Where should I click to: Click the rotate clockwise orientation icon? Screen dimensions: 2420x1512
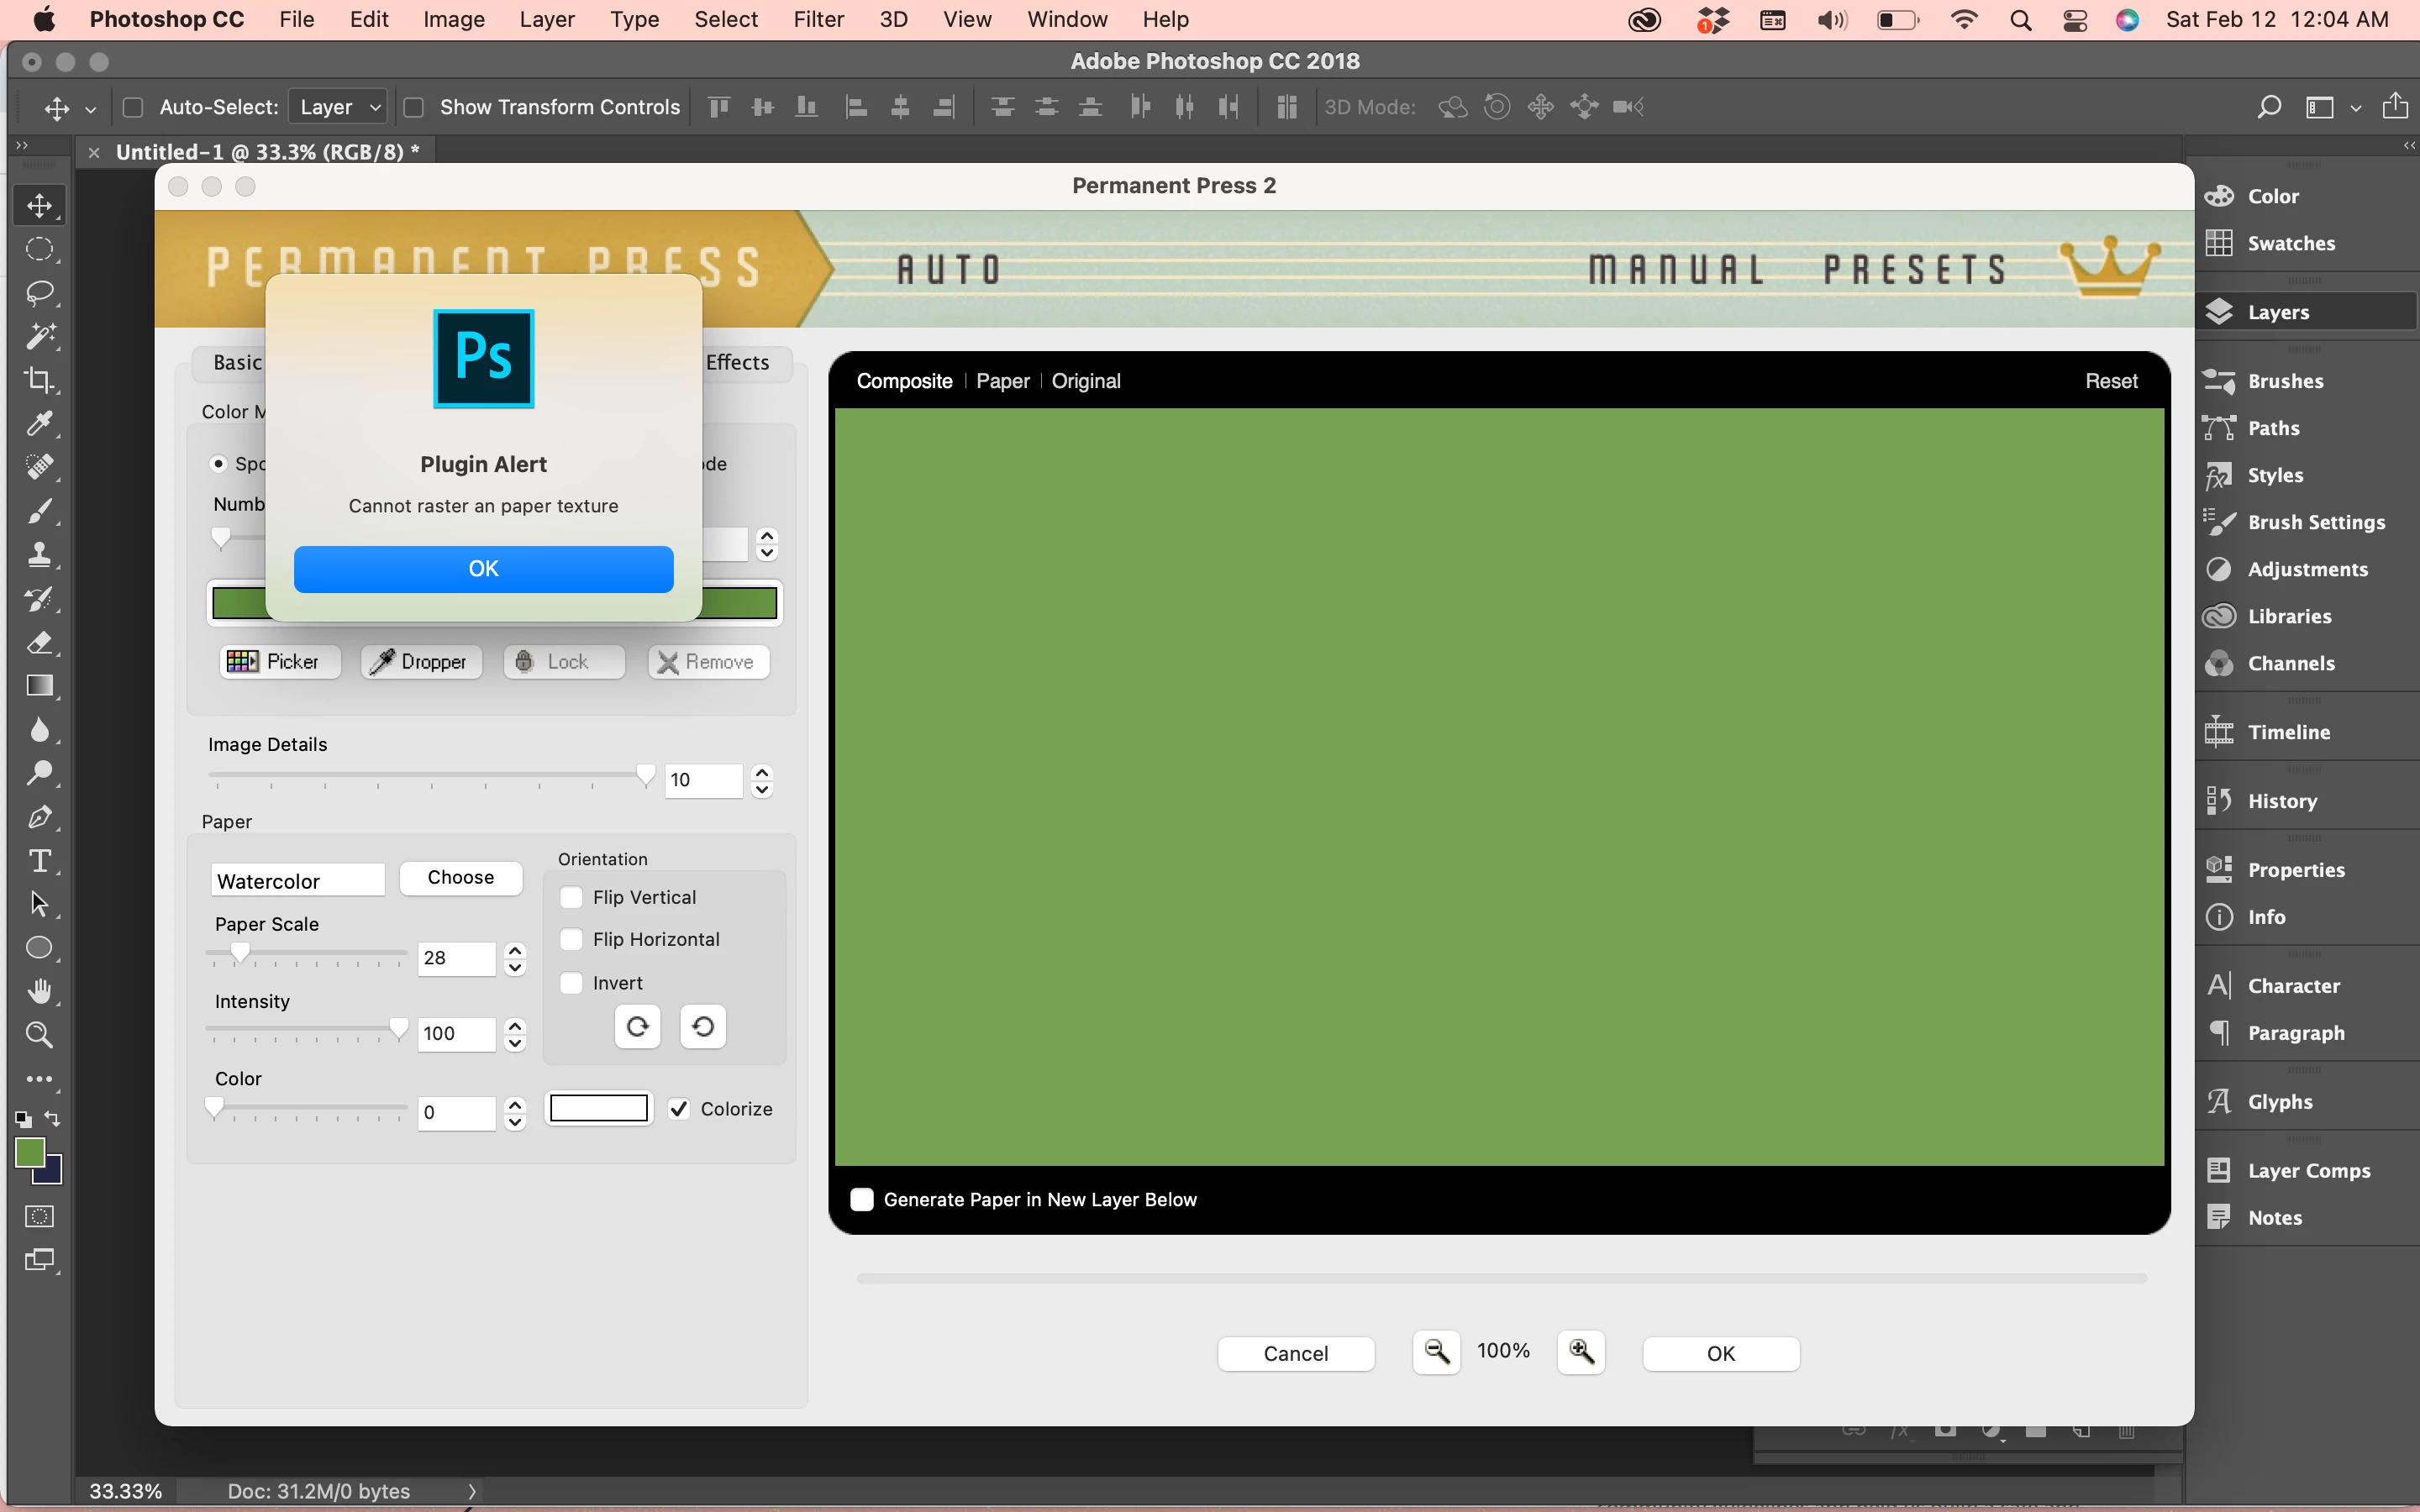pos(637,1027)
